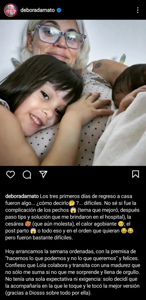The image size is (146, 300).
Task: Like the post with the heart icon
Action: click(11, 174)
